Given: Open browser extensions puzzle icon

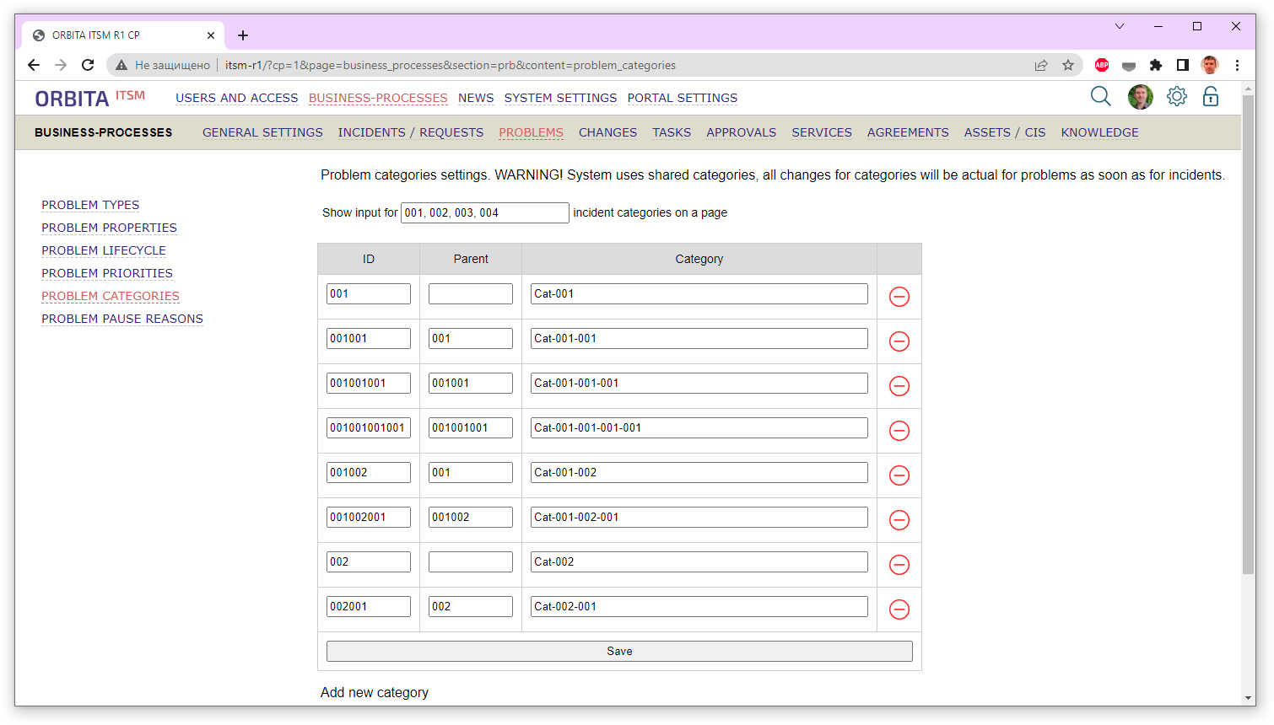Looking at the screenshot, I should click(x=1156, y=65).
